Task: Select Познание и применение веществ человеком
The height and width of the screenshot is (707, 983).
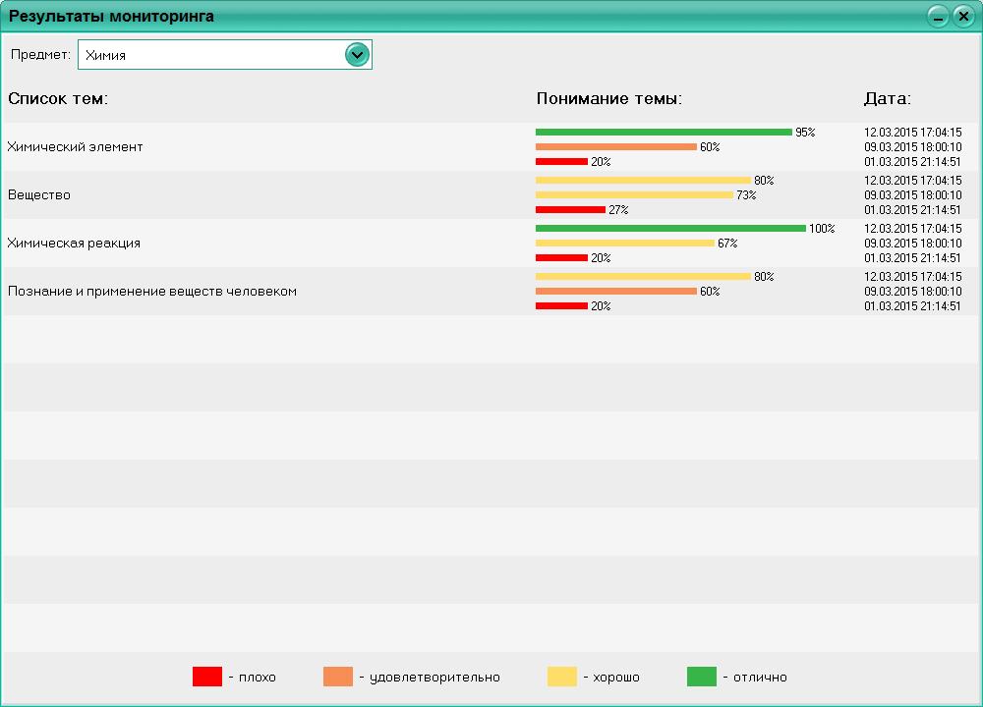Action: (x=151, y=292)
